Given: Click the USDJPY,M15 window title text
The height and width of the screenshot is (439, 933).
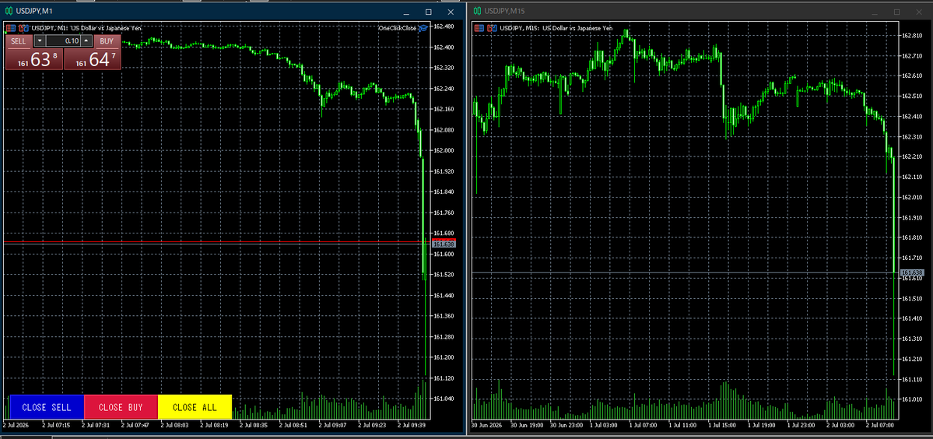Looking at the screenshot, I should coord(503,12).
